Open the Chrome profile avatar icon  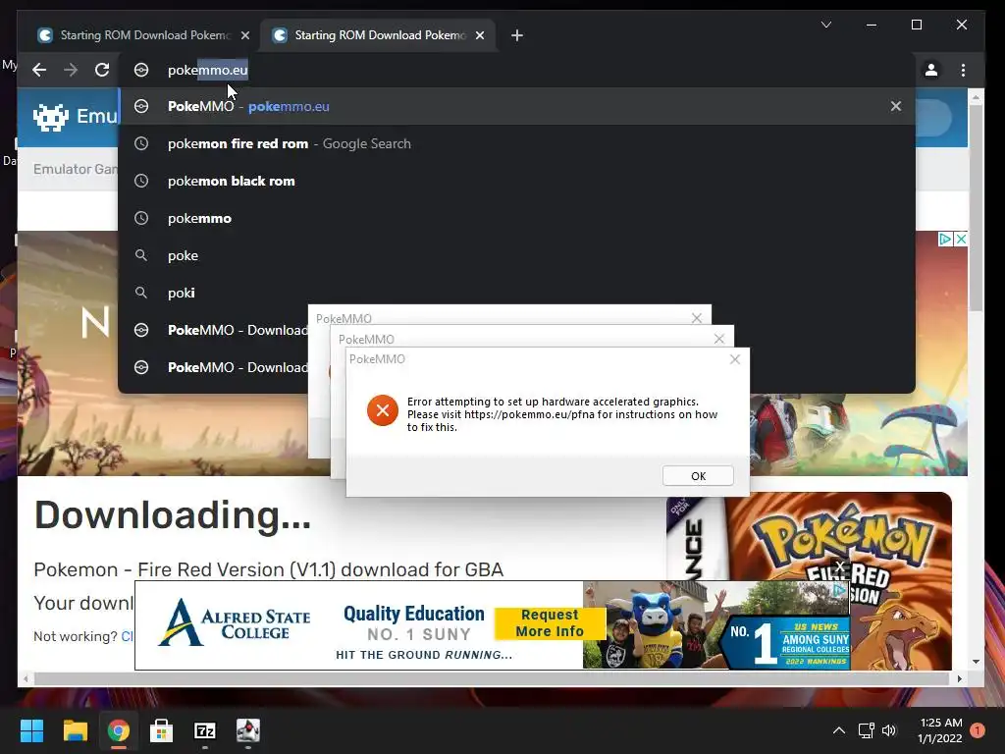coord(931,70)
